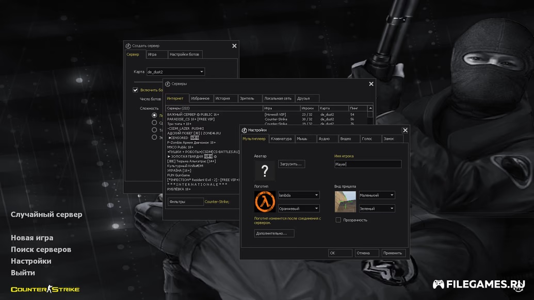Click the server list scroll up arrow

(x=370, y=108)
